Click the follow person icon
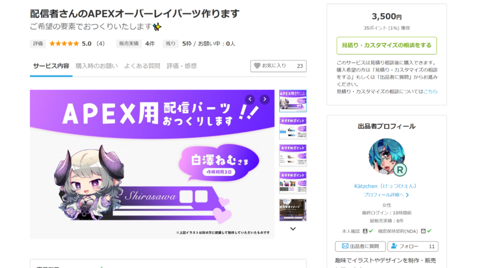This screenshot has height=268, width=477. click(x=394, y=246)
